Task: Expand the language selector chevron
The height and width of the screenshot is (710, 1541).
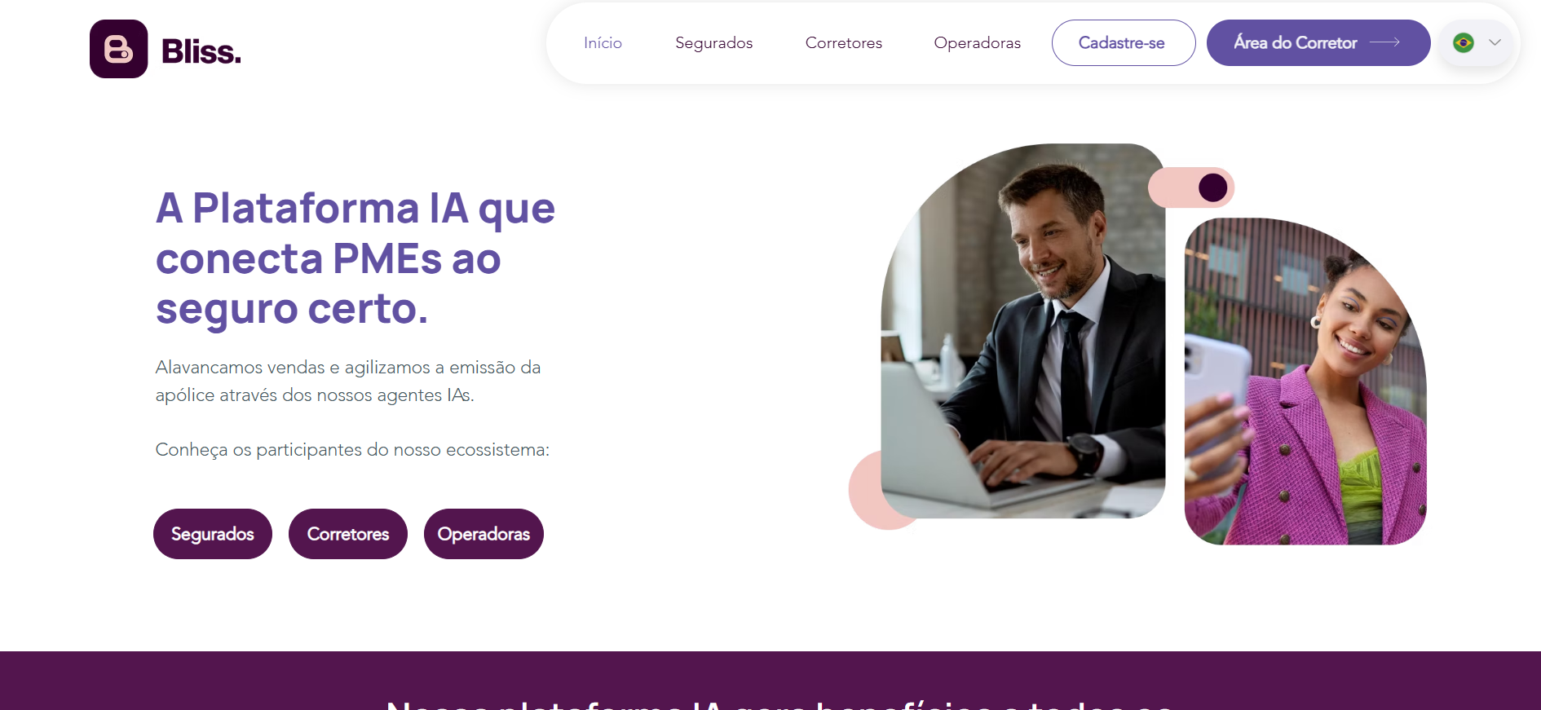Action: pos(1495,42)
